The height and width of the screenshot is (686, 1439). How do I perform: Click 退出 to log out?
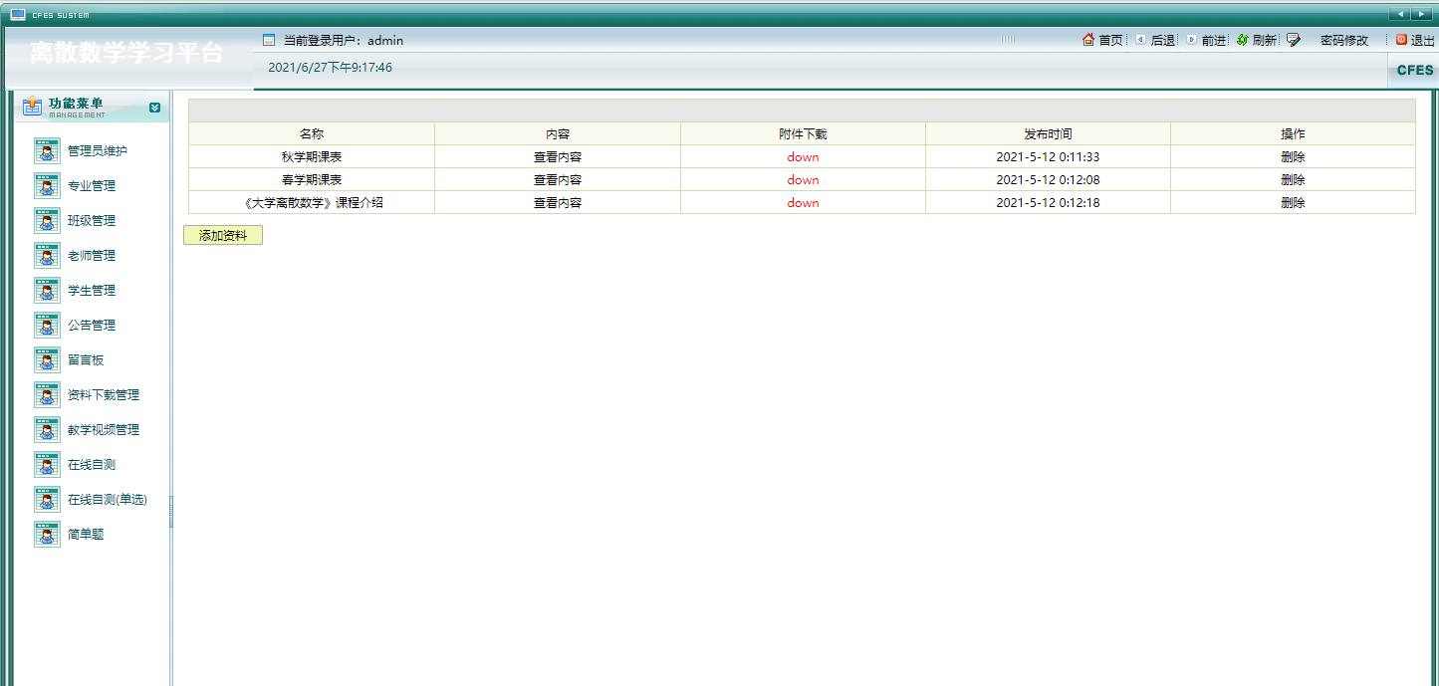click(1423, 41)
